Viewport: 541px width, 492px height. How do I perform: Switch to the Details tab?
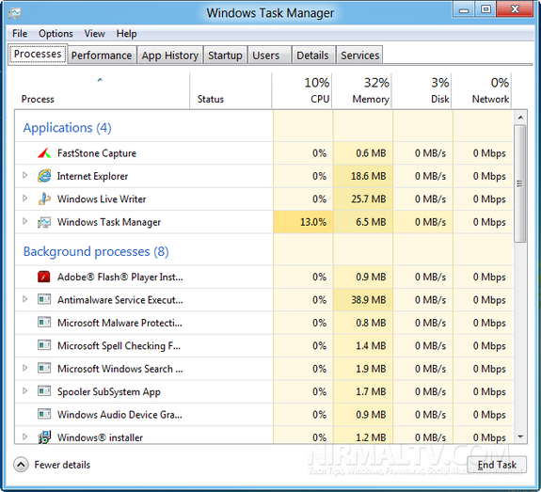312,56
